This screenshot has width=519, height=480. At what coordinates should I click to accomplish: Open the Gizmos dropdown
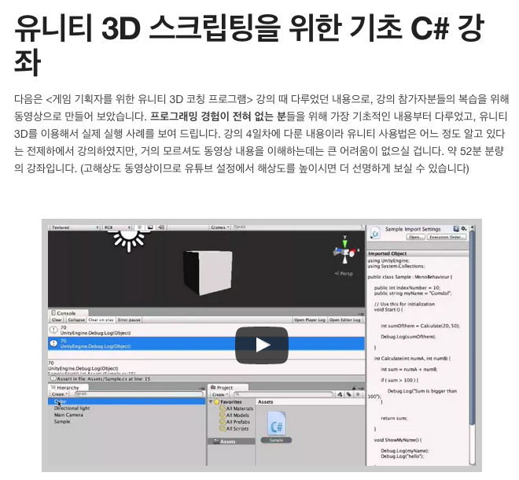(219, 227)
